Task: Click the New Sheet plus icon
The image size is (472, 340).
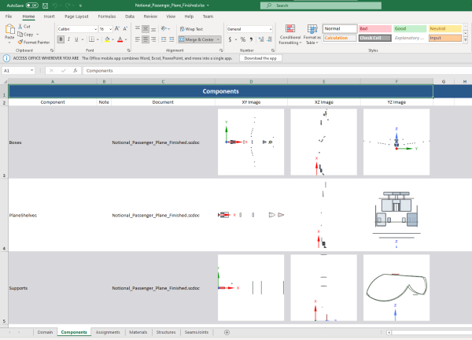Action: click(x=227, y=332)
